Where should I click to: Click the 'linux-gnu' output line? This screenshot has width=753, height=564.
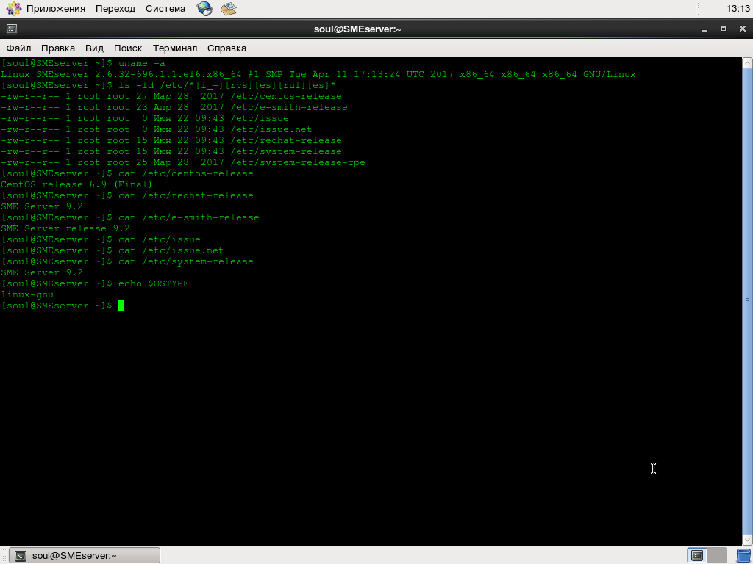[27, 295]
